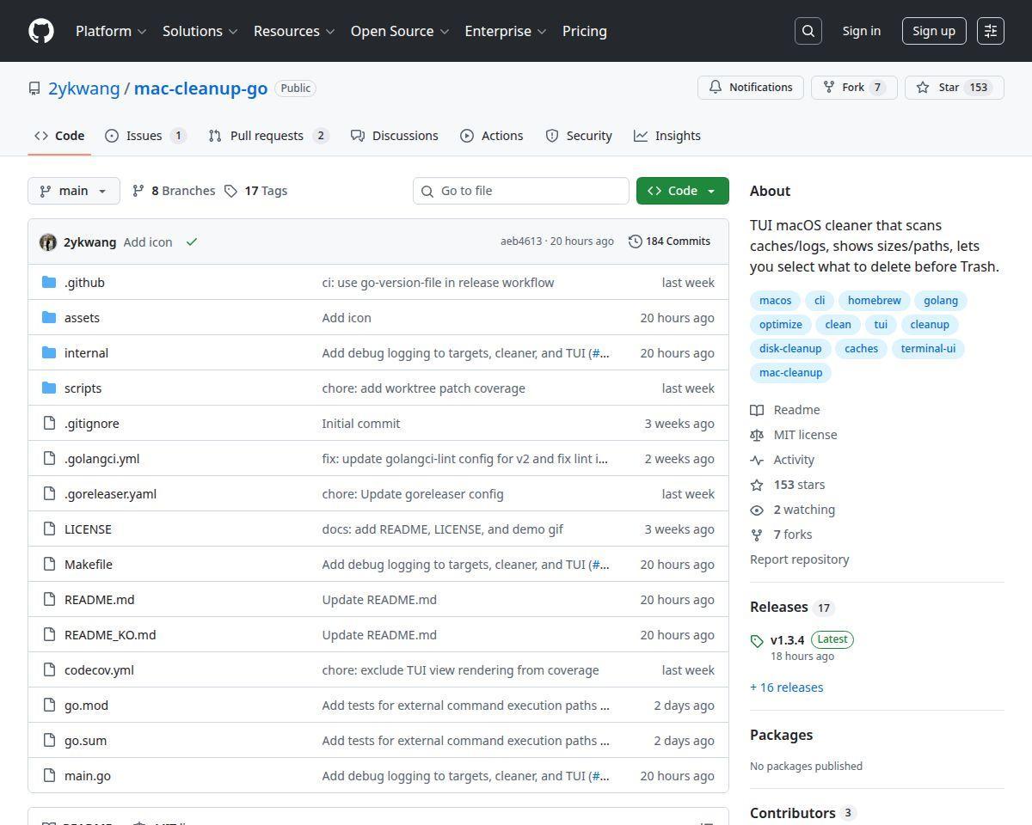Viewport: 1032px width, 825px height.
Task: Expand the Solutions menu
Action: coord(200,31)
